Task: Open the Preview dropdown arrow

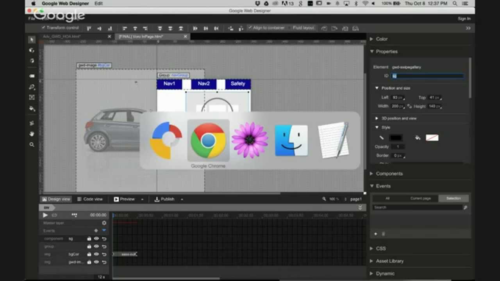Action: click(x=142, y=199)
